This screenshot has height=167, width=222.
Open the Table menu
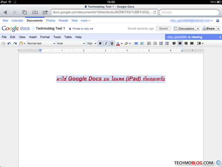68,37
